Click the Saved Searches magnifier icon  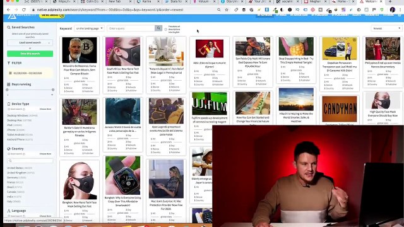[9, 27]
